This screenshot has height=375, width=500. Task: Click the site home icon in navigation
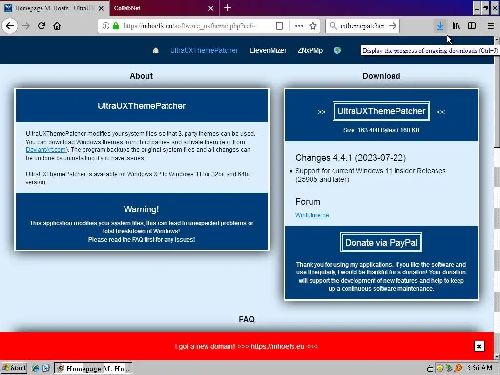click(x=156, y=50)
